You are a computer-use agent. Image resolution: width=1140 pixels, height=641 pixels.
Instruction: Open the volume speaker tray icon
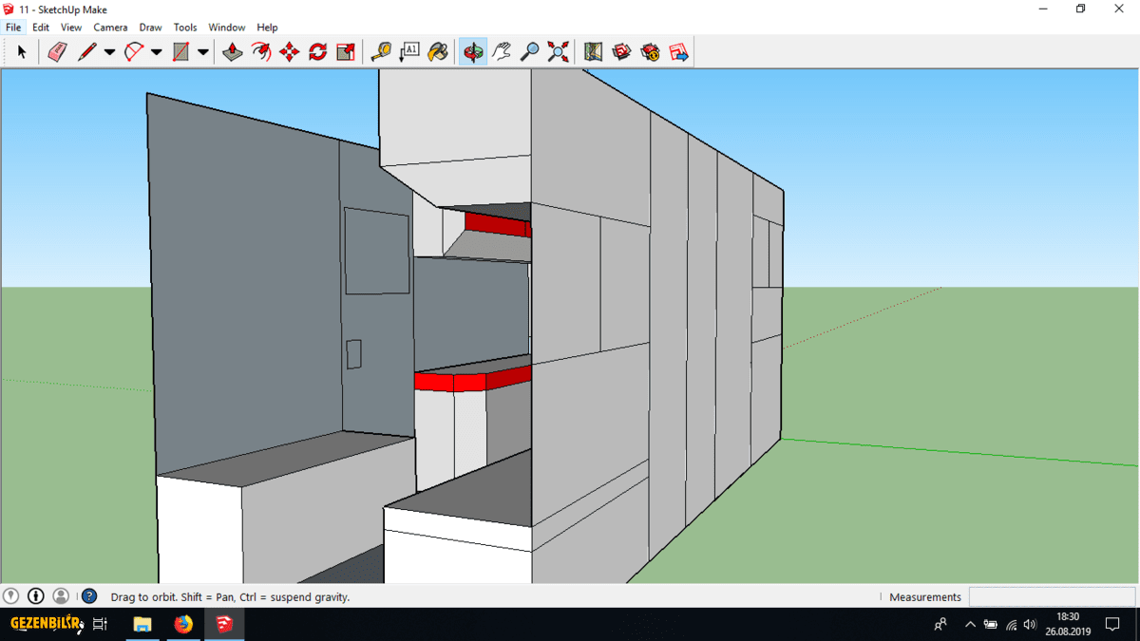[x=1031, y=624]
